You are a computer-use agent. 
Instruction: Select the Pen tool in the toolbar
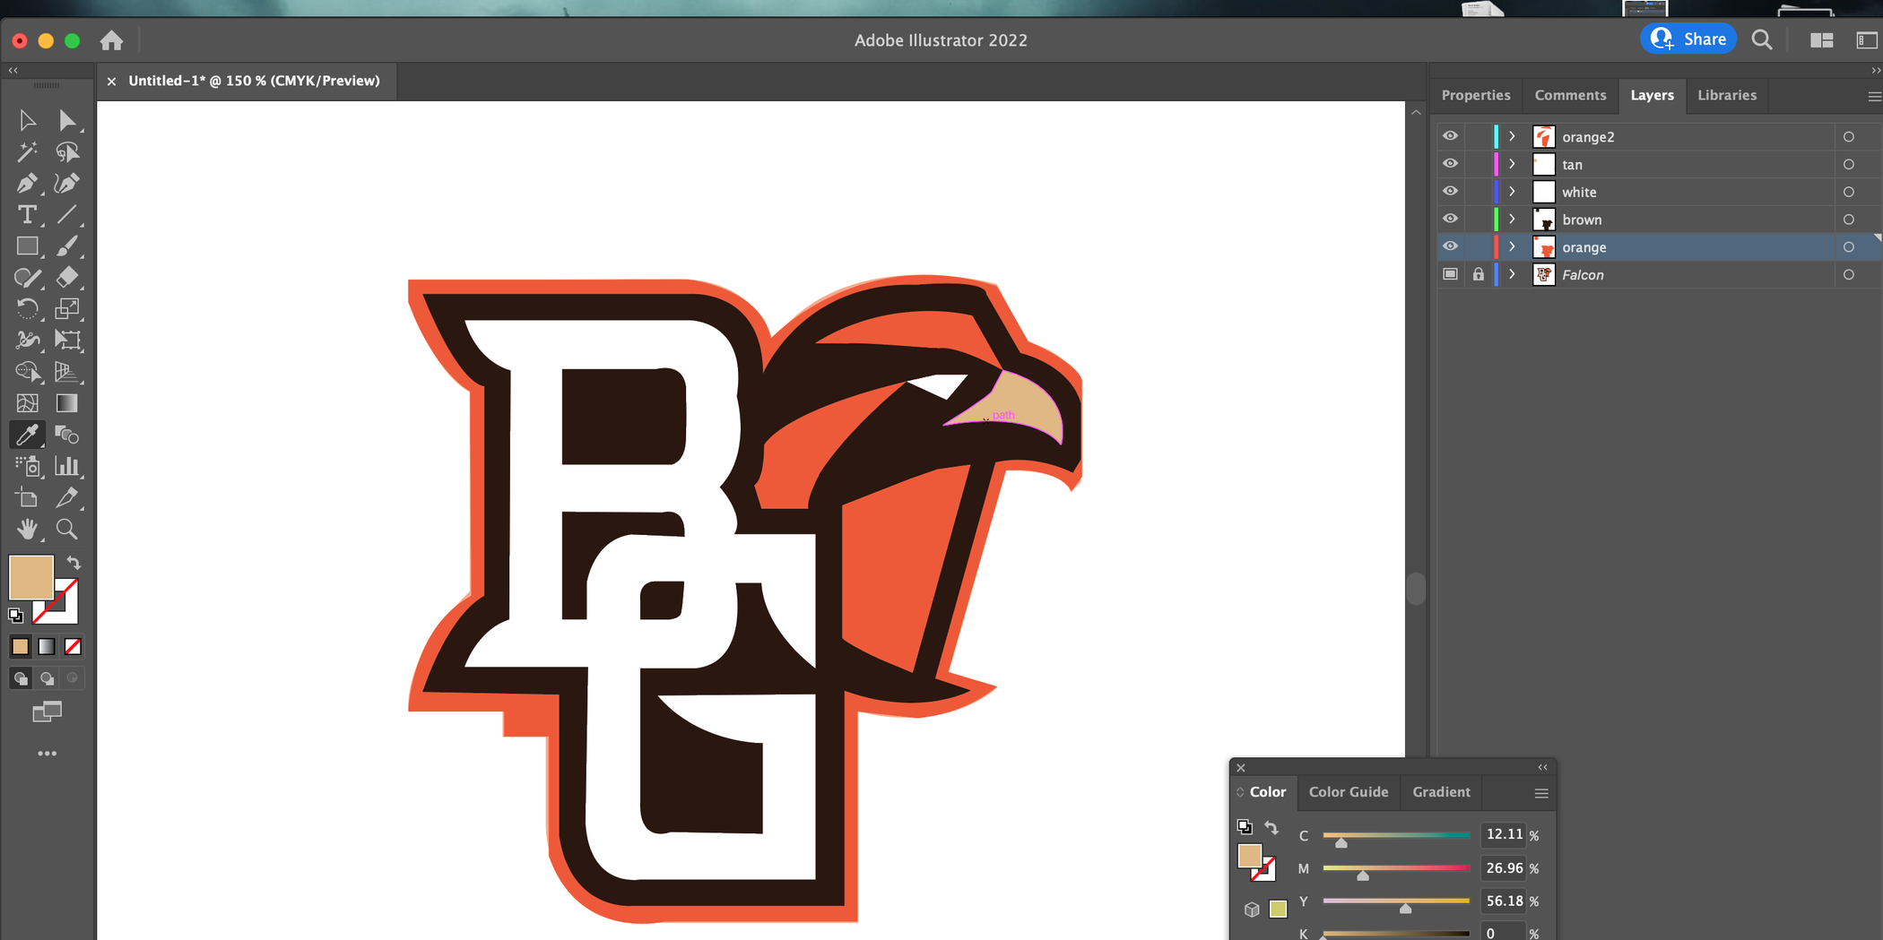[27, 183]
